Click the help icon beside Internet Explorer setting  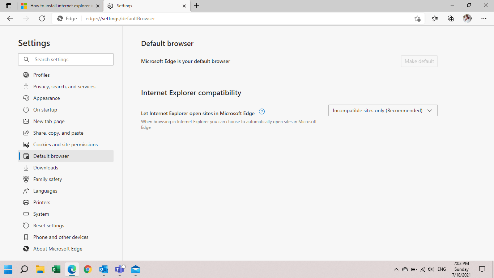pos(262,111)
